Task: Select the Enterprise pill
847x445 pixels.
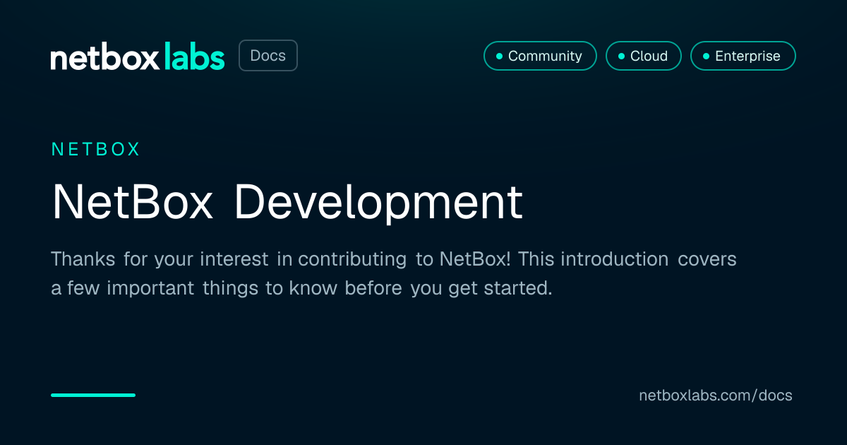Action: 743,56
